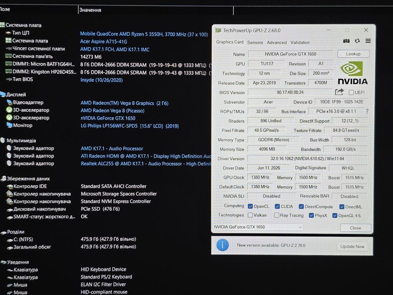Image resolution: width=393 pixels, height=295 pixels.
Task: Click the GPU-Z refresh icon
Action: (357, 41)
